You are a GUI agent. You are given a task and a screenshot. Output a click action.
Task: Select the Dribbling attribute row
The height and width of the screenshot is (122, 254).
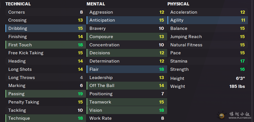[x=45, y=28]
